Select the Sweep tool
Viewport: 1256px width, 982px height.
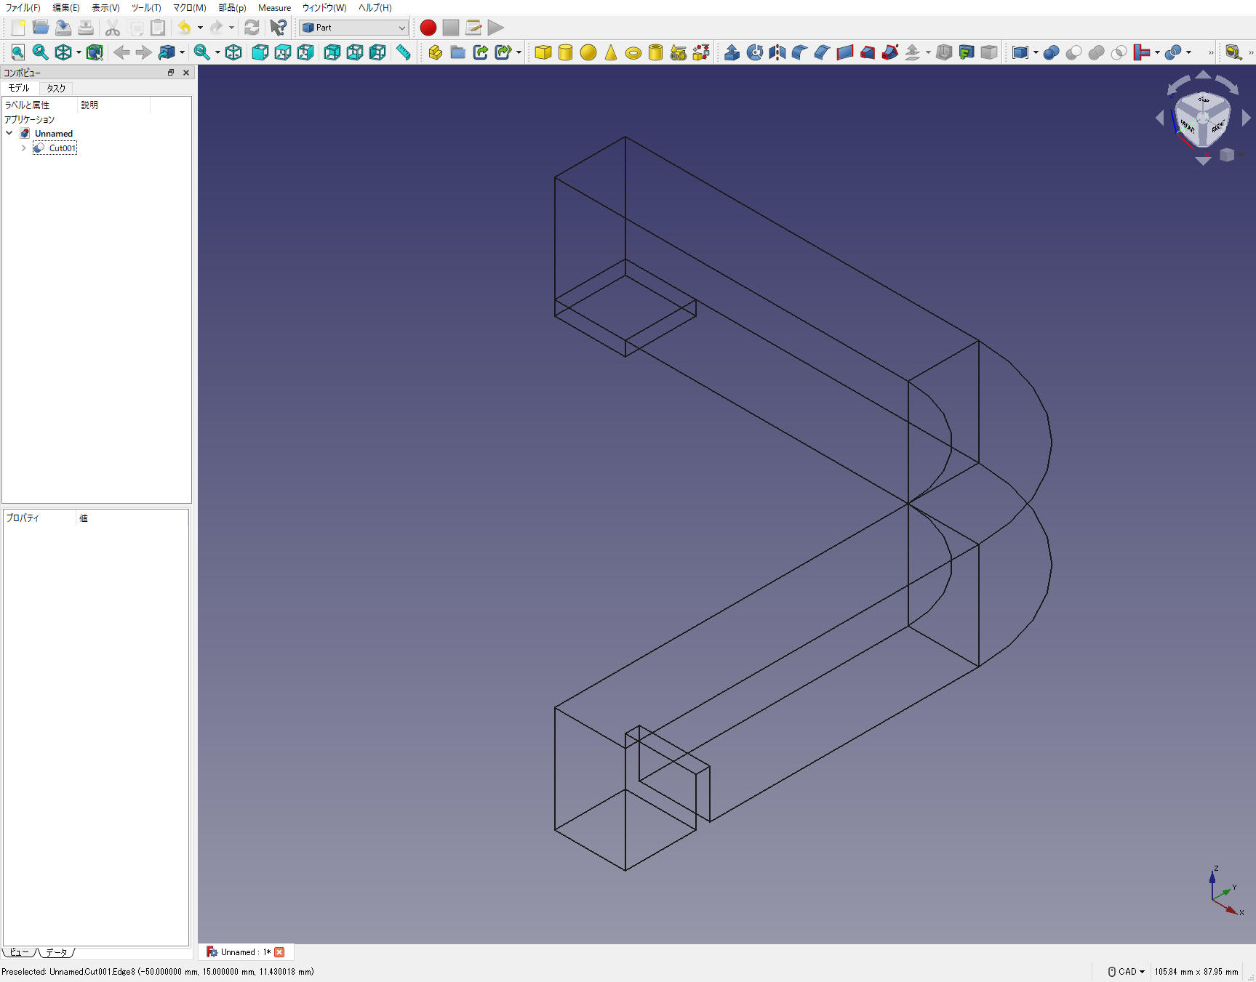(x=890, y=52)
